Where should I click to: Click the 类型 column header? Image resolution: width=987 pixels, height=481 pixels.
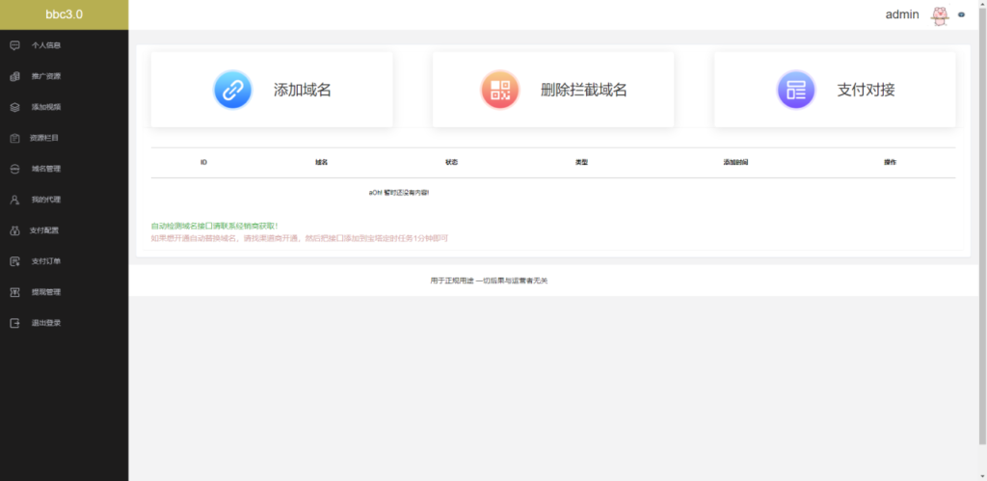[x=581, y=163]
